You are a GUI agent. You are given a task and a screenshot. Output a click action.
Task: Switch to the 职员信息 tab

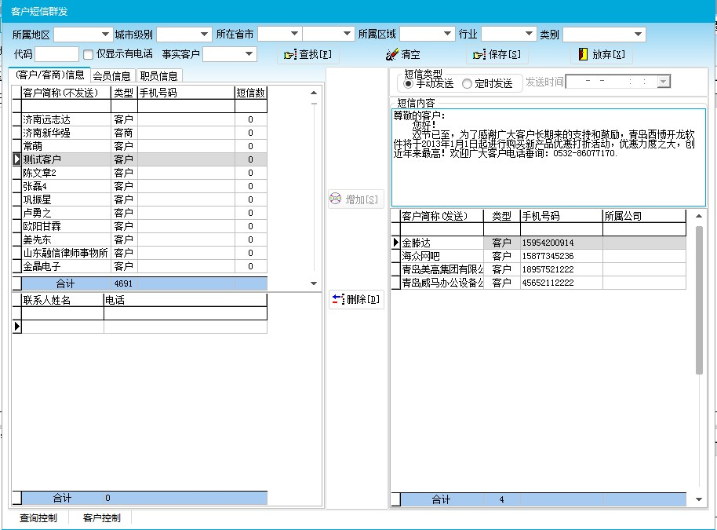point(158,76)
